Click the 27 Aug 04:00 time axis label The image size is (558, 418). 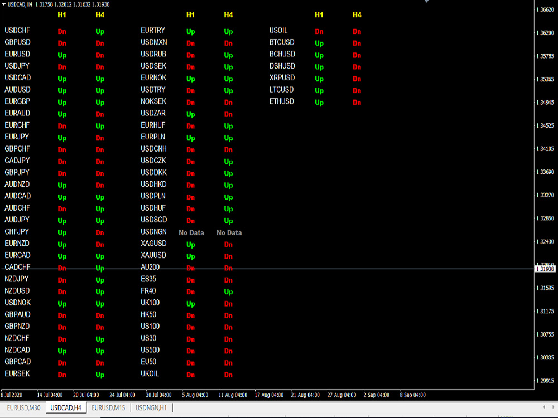pyautogui.click(x=341, y=395)
